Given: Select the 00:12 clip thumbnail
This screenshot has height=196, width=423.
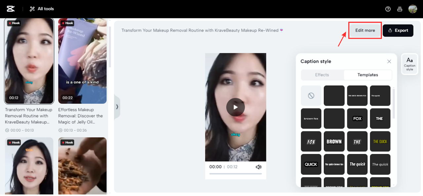Looking at the screenshot, I should point(29,61).
